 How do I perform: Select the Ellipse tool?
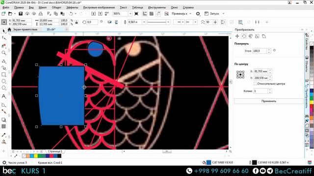[x=3, y=81]
